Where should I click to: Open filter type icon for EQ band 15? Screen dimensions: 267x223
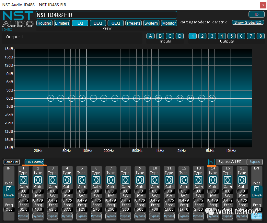(x=227, y=180)
